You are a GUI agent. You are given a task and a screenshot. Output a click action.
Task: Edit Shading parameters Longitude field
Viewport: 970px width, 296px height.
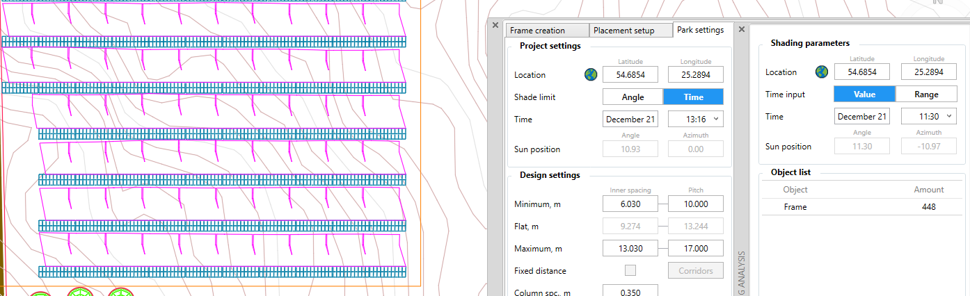pyautogui.click(x=929, y=72)
